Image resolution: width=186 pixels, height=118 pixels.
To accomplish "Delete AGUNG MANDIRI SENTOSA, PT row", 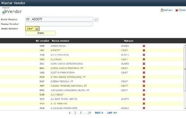I will point(144,86).
